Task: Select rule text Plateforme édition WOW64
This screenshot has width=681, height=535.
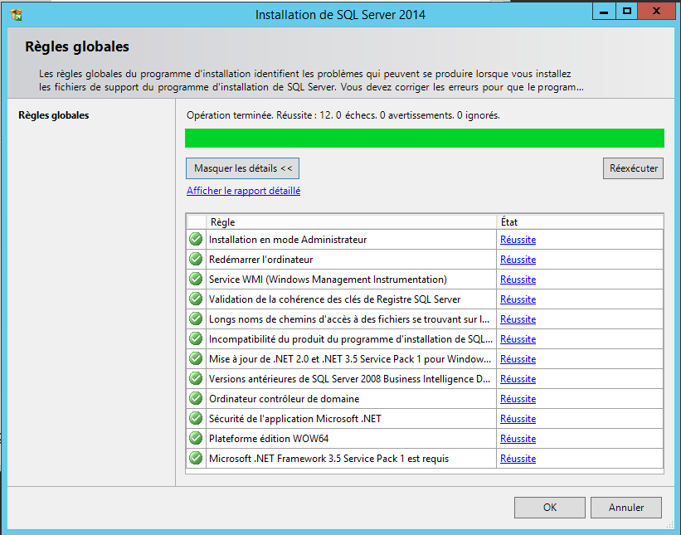Action: pyautogui.click(x=269, y=439)
